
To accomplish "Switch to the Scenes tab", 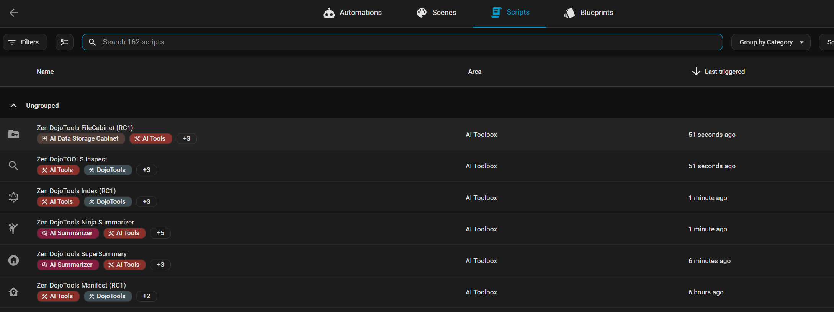I will point(436,13).
